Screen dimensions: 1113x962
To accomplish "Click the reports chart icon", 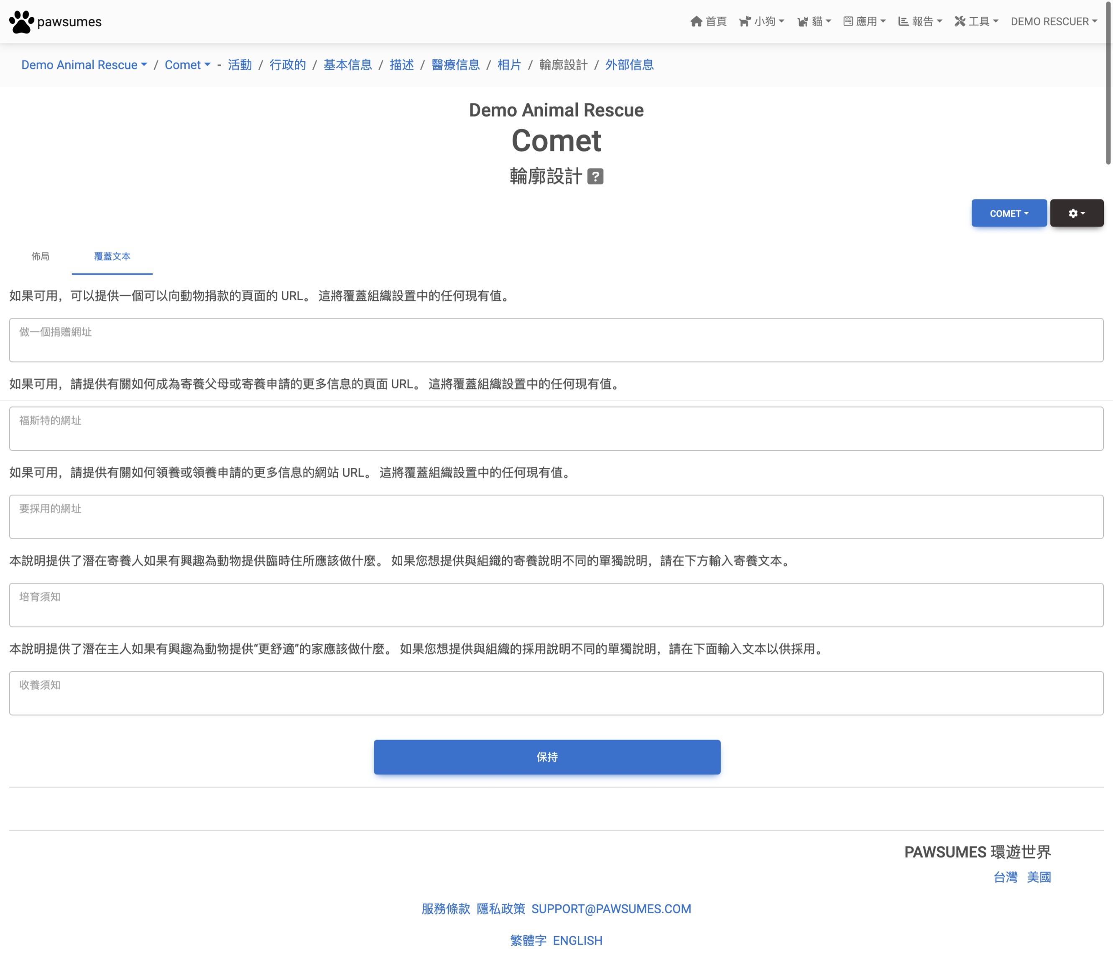I will click(903, 21).
